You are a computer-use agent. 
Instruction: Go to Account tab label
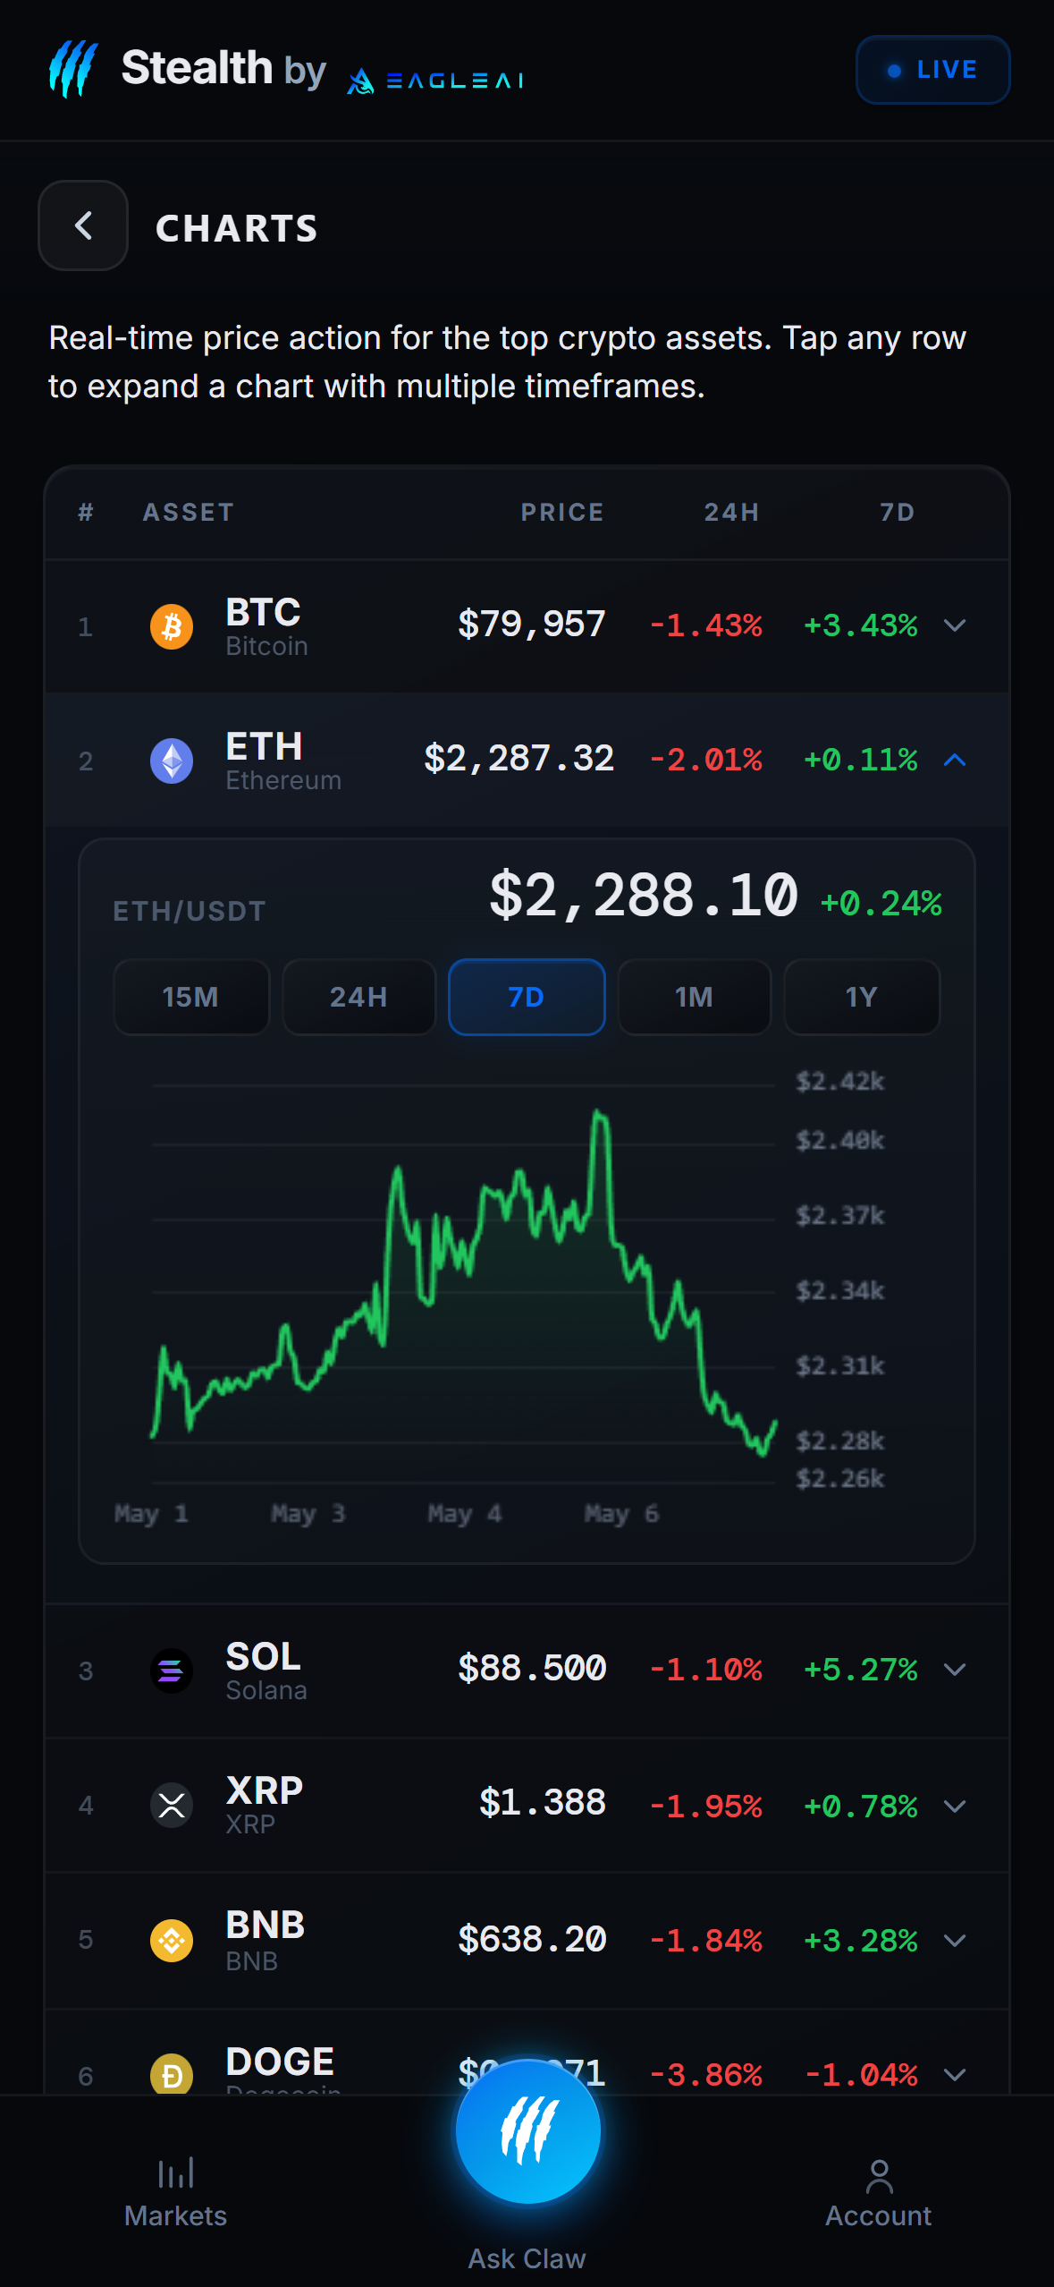pyautogui.click(x=879, y=2215)
